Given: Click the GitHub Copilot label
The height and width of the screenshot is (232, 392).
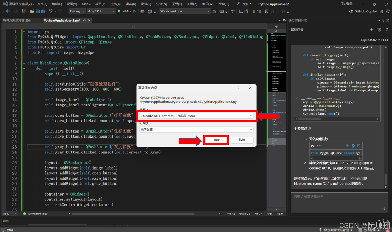Looking at the screenshot, I should pyautogui.click(x=366, y=11).
